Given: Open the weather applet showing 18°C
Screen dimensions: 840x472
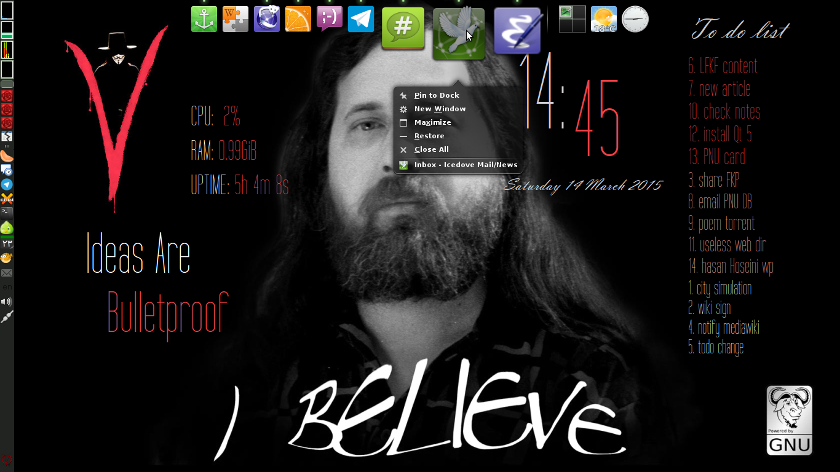Looking at the screenshot, I should tap(604, 20).
